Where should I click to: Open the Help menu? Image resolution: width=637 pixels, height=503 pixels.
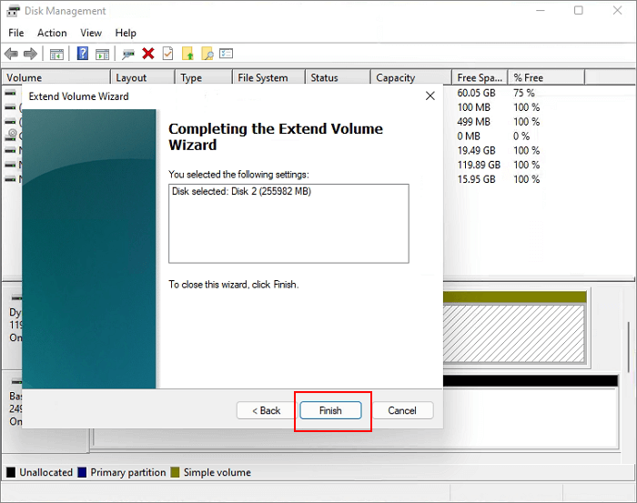pyautogui.click(x=126, y=33)
